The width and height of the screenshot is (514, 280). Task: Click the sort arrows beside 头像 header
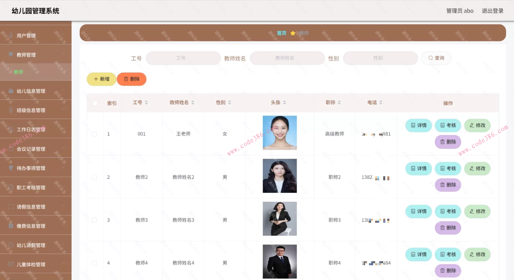coord(284,103)
